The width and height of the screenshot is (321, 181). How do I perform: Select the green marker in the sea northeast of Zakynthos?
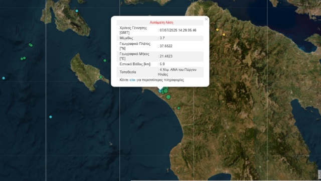click(105, 60)
